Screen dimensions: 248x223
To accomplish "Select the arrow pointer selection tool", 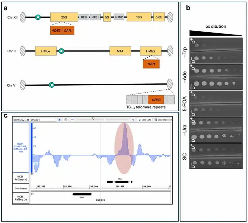I will 60,120.
